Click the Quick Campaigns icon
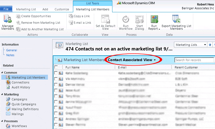Viewport: 215px width, 129px height. (x=8, y=104)
